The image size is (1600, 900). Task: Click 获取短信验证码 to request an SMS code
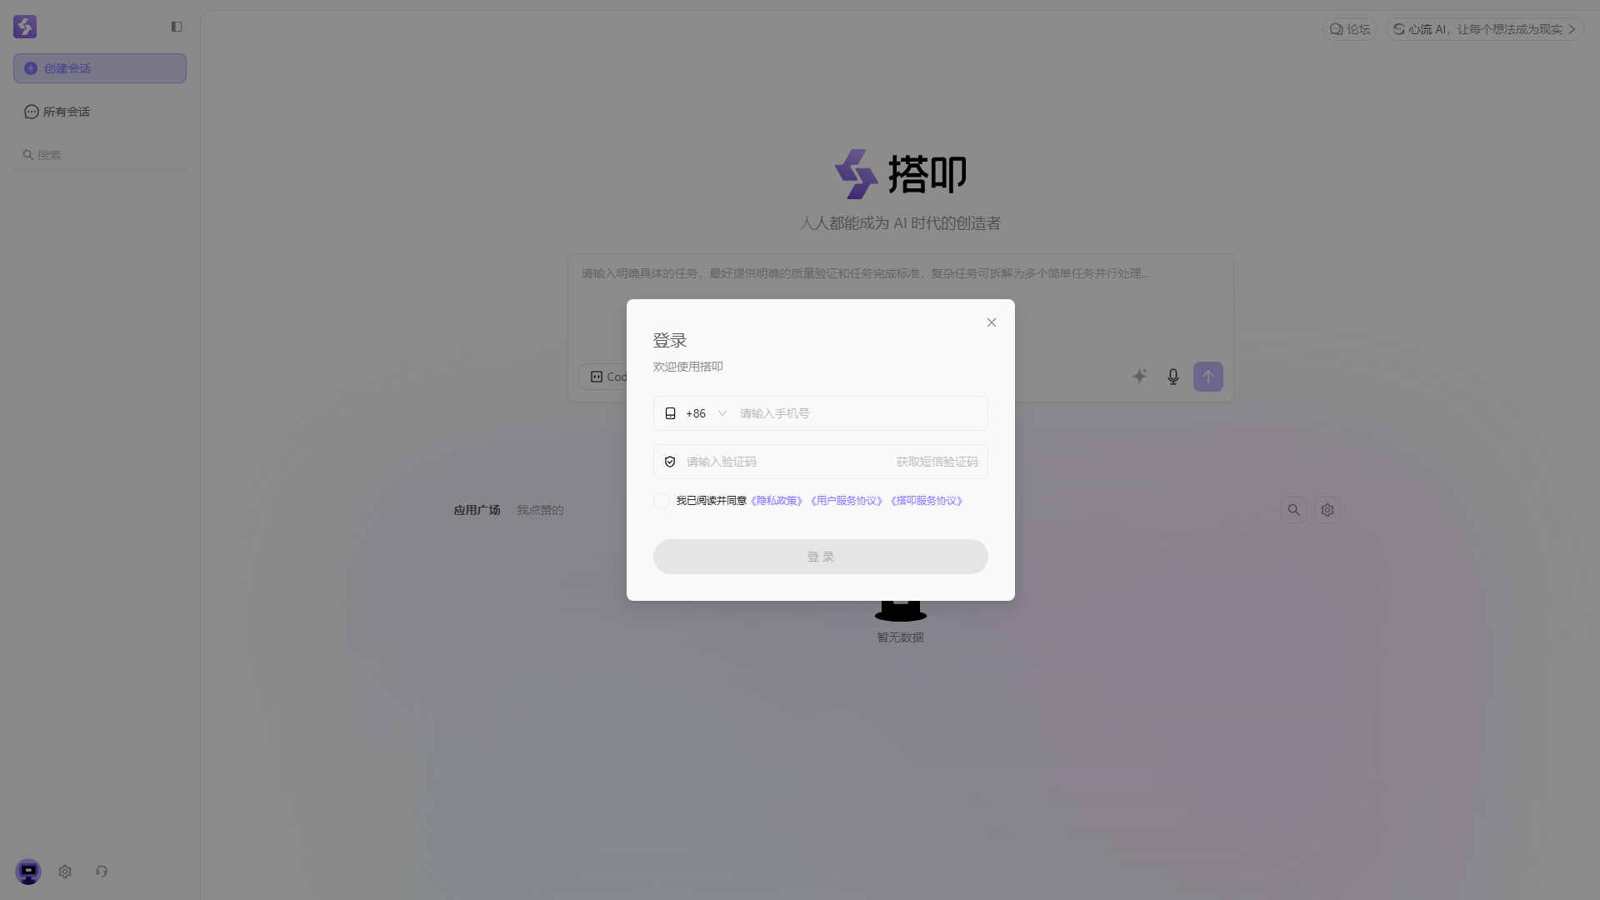[x=937, y=462]
